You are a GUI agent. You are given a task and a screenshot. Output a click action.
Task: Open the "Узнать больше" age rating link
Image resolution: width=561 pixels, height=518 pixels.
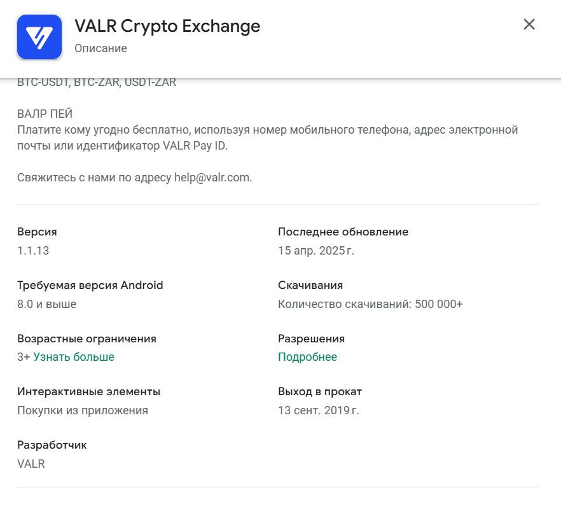tap(74, 357)
